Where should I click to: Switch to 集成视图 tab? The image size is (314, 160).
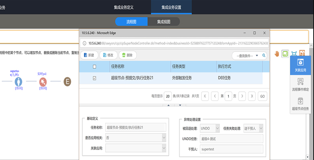[x=163, y=22]
